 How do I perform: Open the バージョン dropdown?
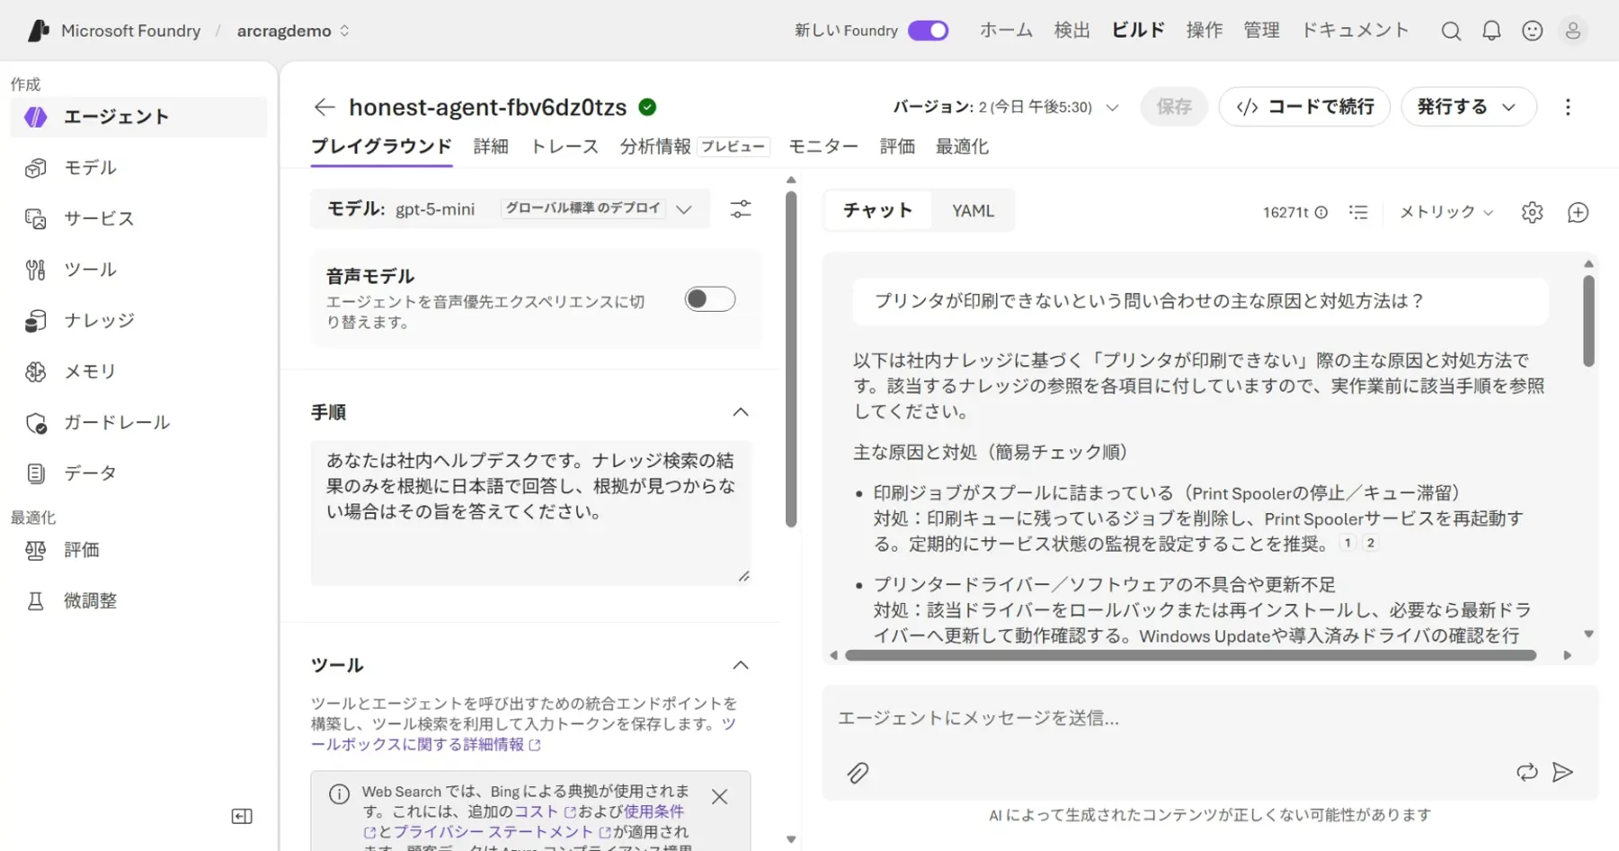pyautogui.click(x=1005, y=107)
